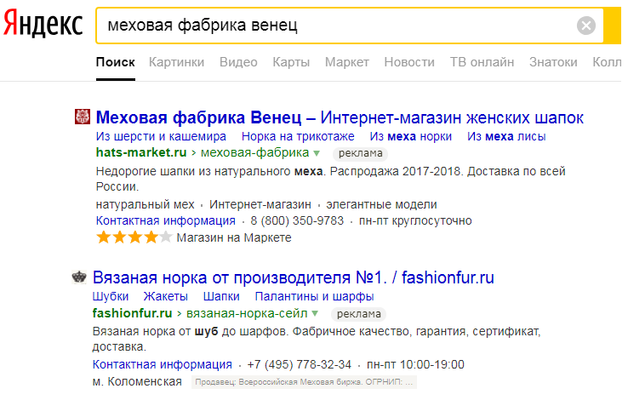Open Магазин на Маркете link
The height and width of the screenshot is (400, 628).
point(234,237)
